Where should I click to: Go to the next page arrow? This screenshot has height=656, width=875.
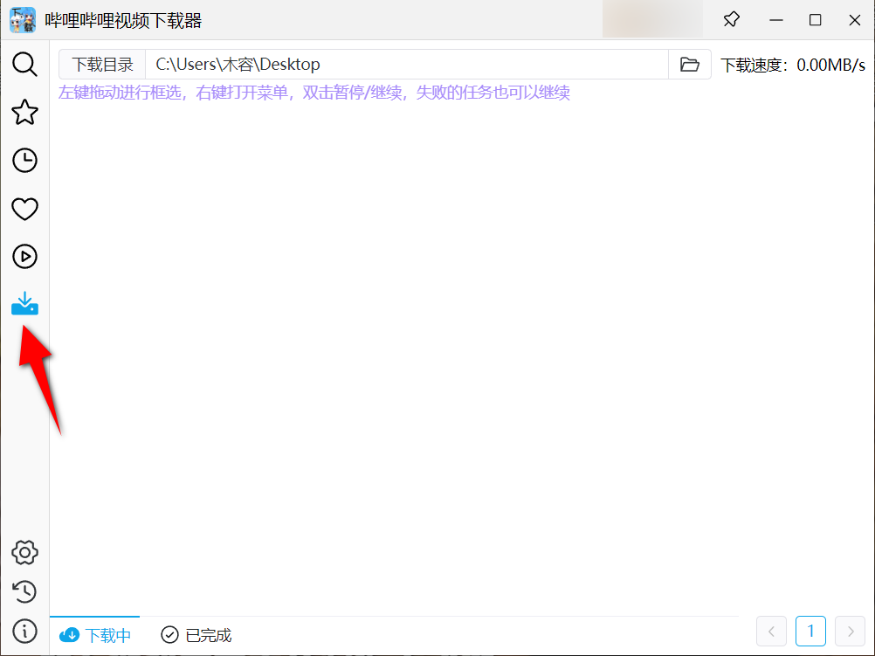click(850, 631)
